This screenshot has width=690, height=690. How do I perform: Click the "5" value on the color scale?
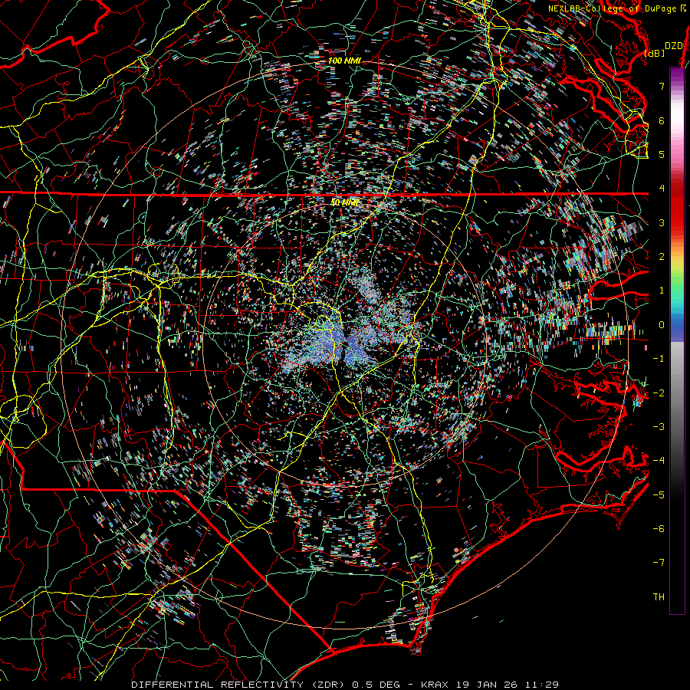click(x=662, y=154)
